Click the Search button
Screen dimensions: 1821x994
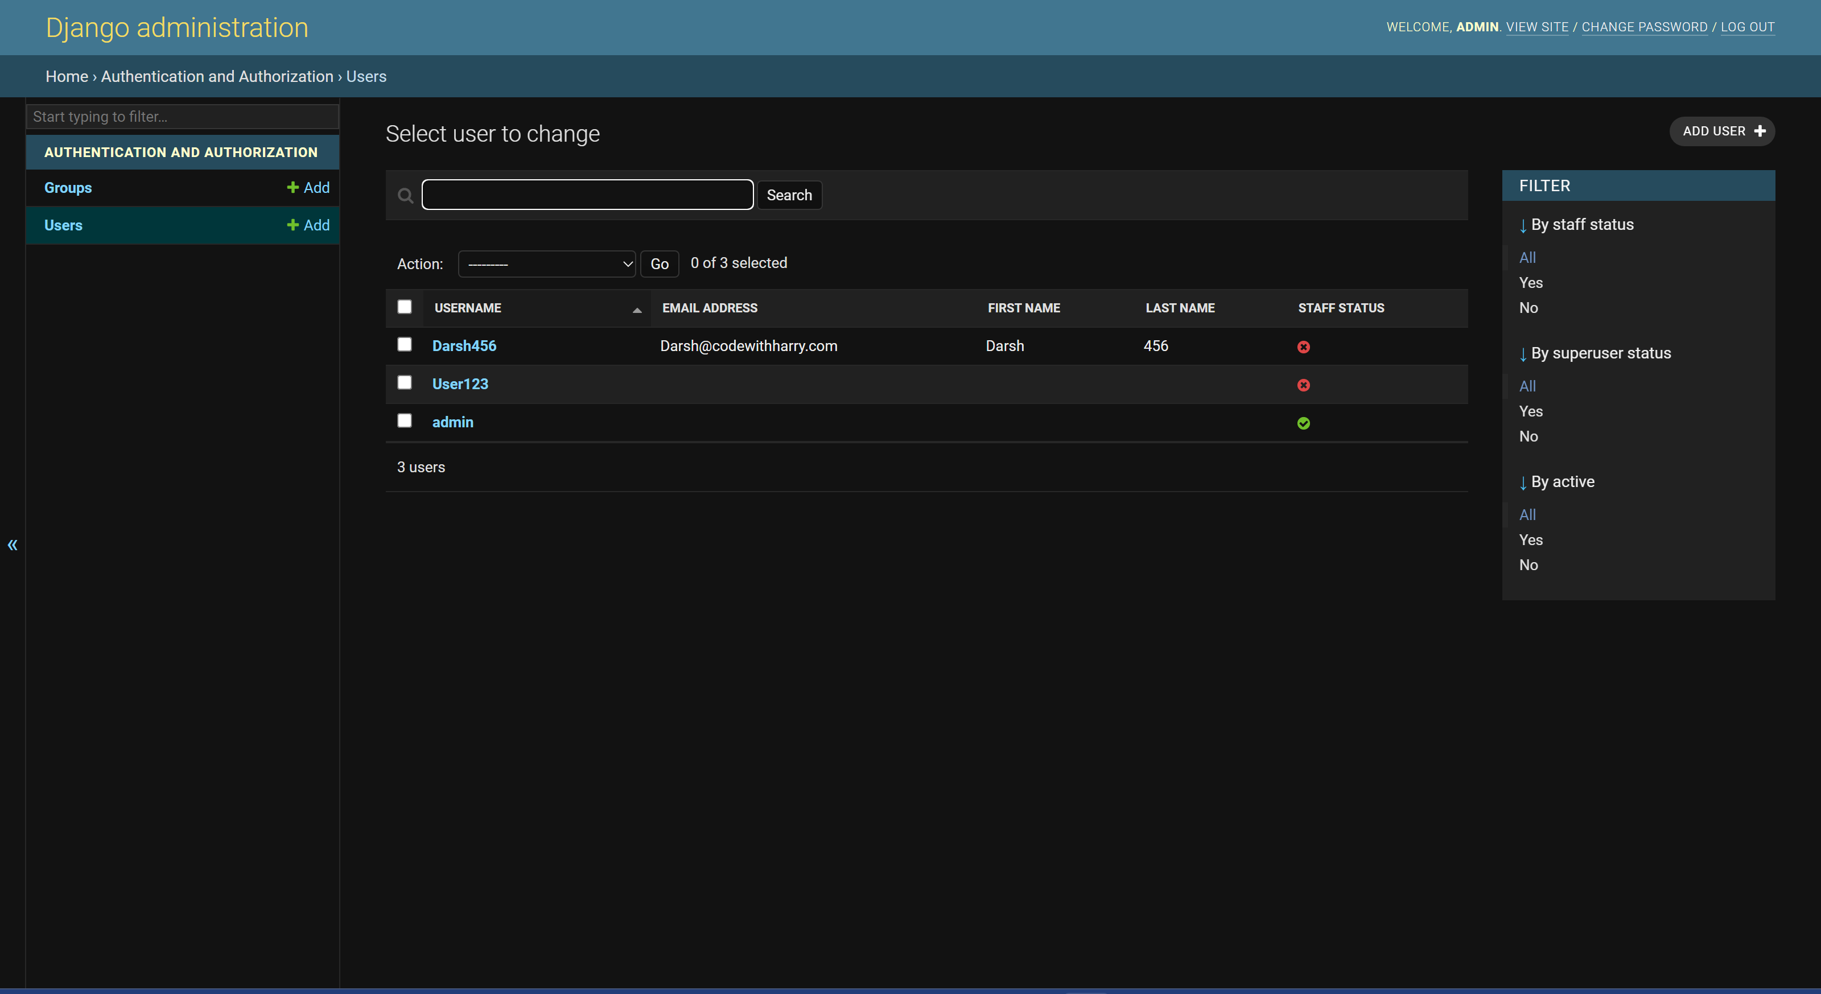pyautogui.click(x=789, y=195)
